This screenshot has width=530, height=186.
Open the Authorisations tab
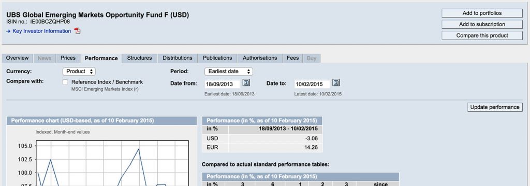click(260, 58)
